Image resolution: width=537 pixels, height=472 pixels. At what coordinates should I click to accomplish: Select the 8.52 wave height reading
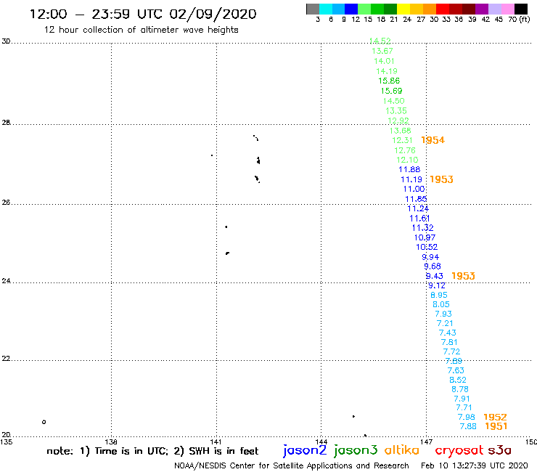(458, 380)
